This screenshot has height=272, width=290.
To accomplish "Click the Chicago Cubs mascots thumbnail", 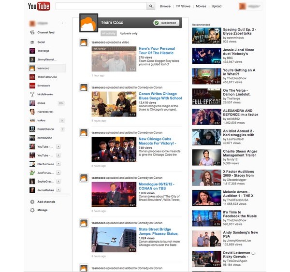I will [114, 149].
